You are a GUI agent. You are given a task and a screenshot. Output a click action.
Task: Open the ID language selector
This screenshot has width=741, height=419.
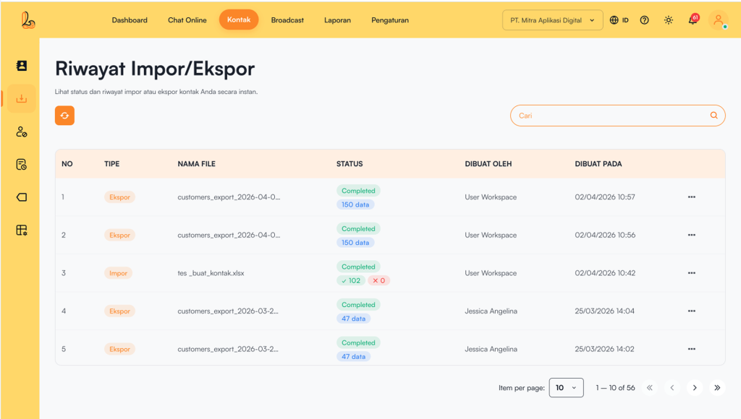619,20
